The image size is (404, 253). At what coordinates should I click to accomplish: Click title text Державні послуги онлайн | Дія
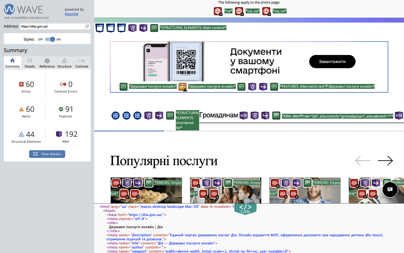tap(136, 227)
